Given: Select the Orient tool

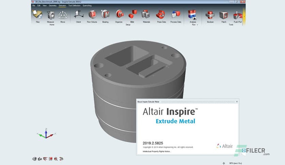Looking at the screenshot, I should pyautogui.click(x=78, y=15).
